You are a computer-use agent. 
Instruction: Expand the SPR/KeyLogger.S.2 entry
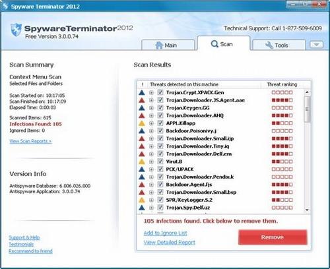point(151,200)
